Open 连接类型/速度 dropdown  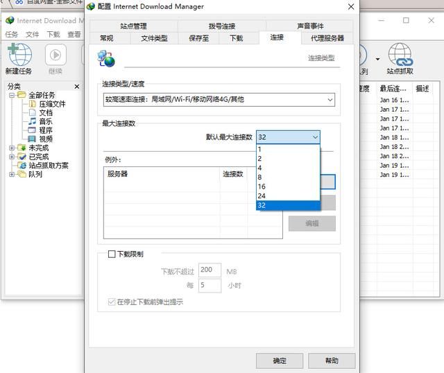pos(219,100)
